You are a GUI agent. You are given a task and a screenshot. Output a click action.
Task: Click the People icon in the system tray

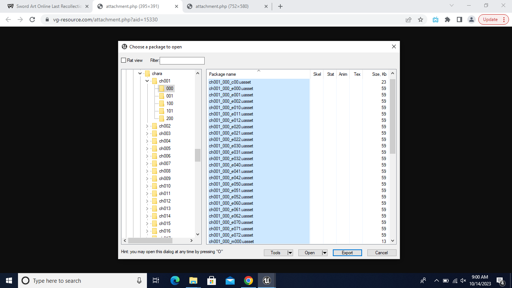423,280
